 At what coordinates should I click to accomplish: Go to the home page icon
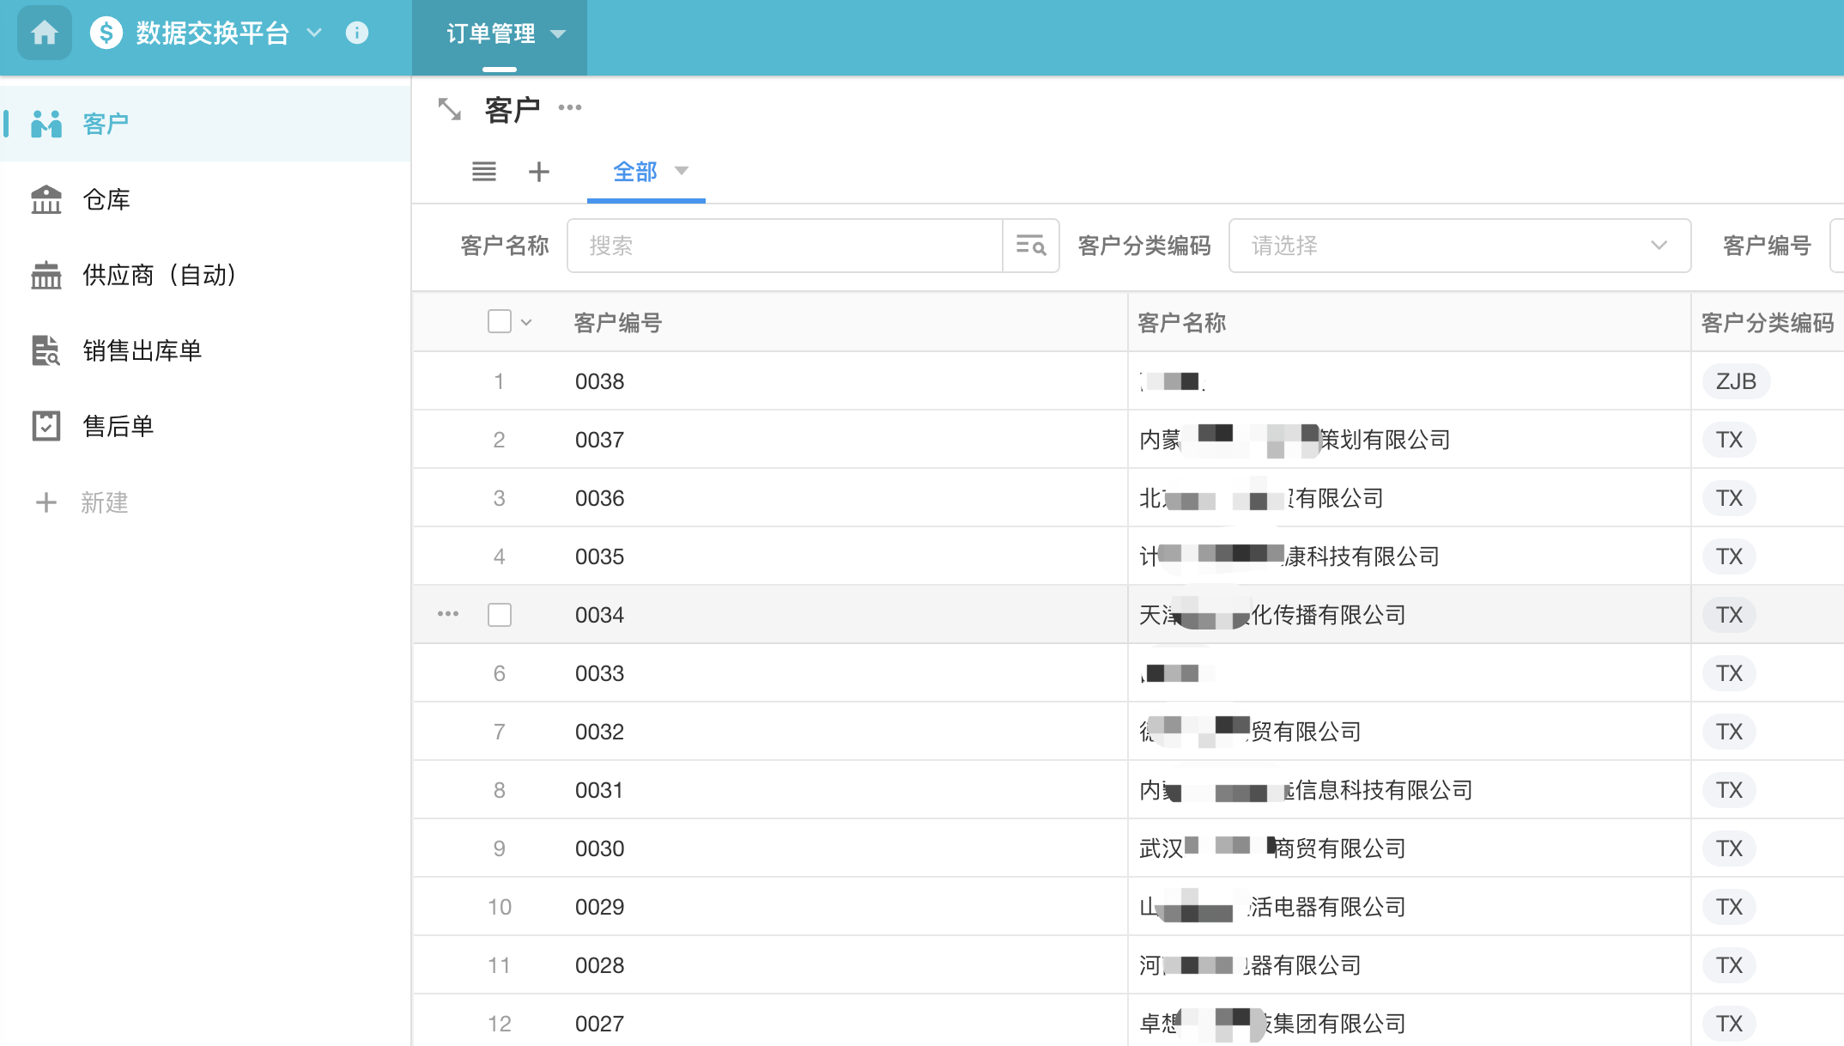45,33
